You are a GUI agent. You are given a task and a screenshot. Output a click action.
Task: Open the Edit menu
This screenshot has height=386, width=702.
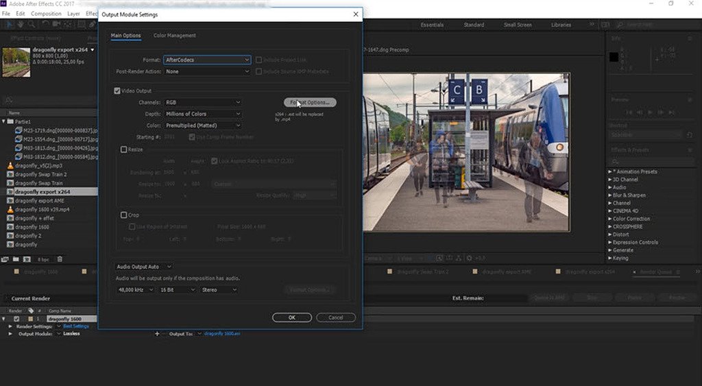point(21,14)
